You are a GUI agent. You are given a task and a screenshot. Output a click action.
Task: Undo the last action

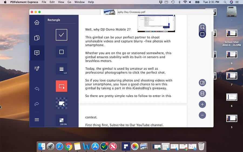[37, 89]
